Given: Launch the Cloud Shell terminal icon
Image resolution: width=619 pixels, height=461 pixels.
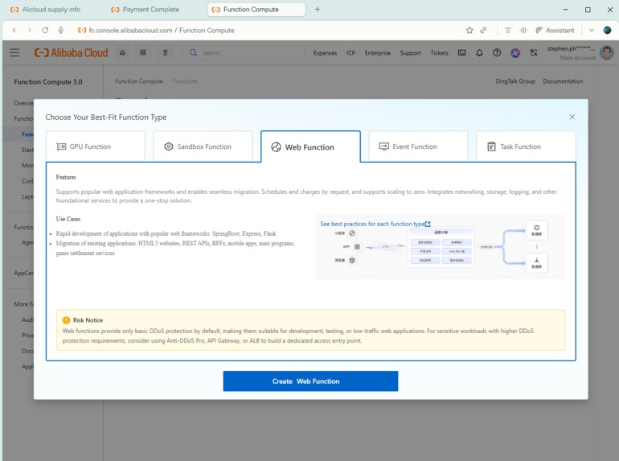Looking at the screenshot, I should click(461, 52).
